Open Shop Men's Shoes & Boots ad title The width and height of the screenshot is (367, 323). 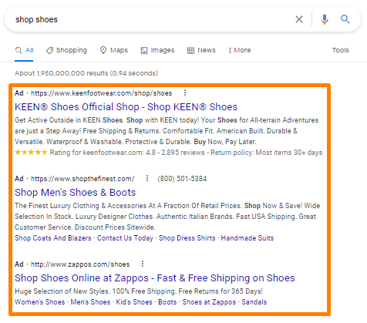tap(75, 193)
